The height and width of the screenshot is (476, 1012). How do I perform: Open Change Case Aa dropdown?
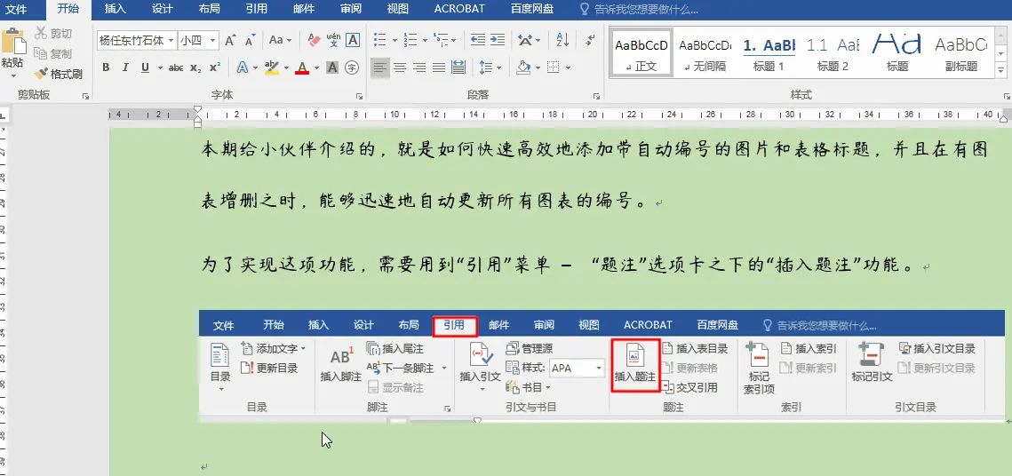[x=280, y=41]
